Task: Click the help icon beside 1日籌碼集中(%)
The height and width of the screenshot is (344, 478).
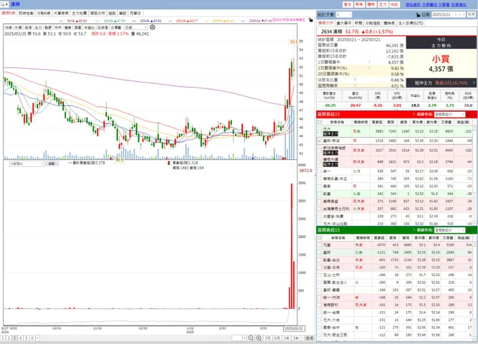Action: pyautogui.click(x=369, y=68)
